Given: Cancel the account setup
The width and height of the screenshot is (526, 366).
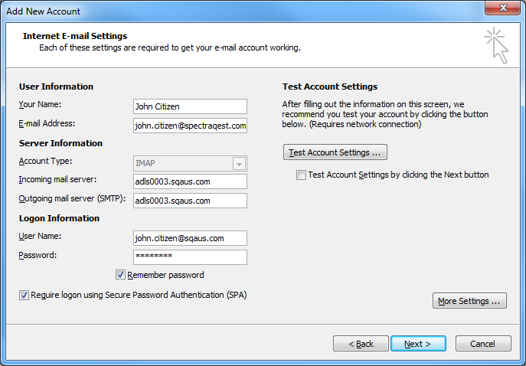Looking at the screenshot, I should tap(483, 344).
